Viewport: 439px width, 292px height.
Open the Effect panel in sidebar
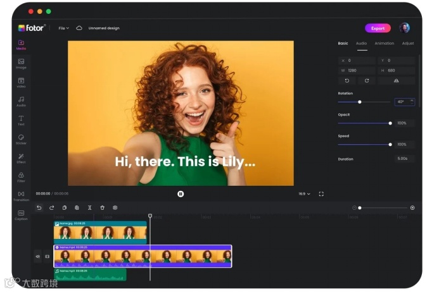(21, 159)
